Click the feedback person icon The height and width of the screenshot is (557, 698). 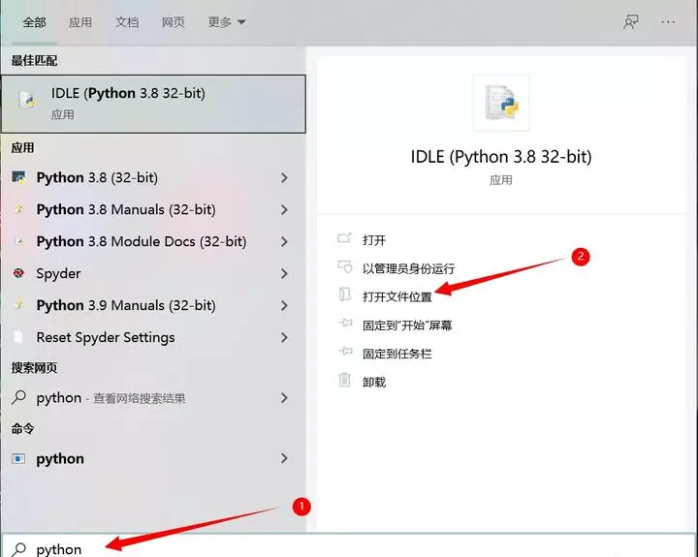(630, 22)
